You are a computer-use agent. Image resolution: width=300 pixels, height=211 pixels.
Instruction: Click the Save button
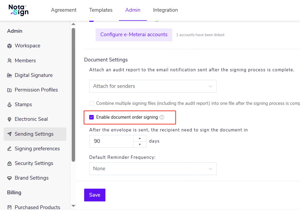(x=95, y=195)
